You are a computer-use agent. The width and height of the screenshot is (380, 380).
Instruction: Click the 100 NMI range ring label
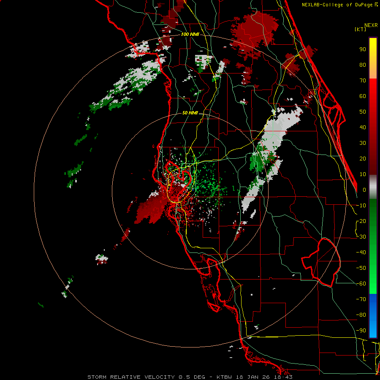coord(190,34)
